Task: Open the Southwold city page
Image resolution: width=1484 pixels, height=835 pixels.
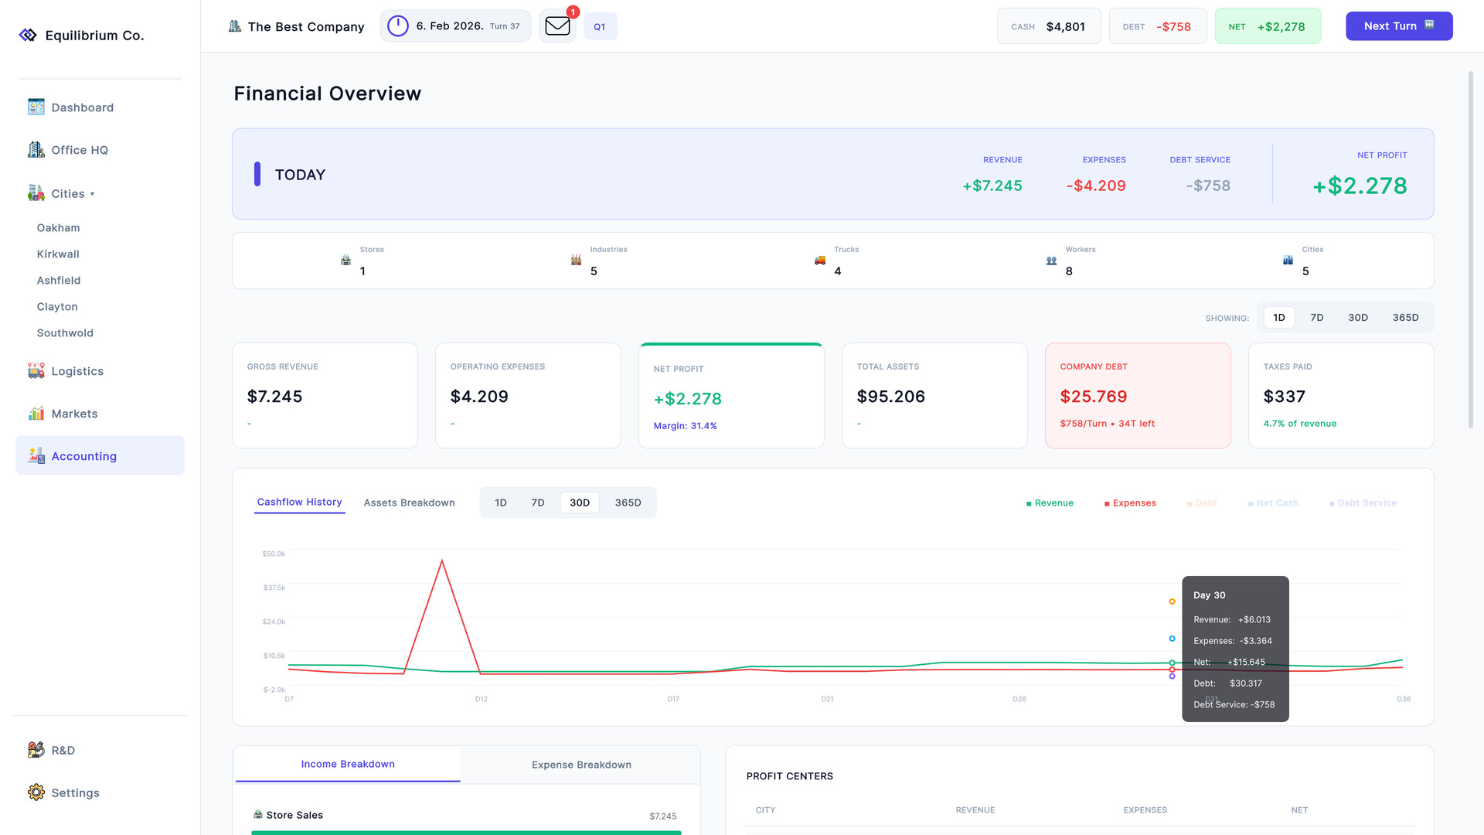Action: coord(65,332)
